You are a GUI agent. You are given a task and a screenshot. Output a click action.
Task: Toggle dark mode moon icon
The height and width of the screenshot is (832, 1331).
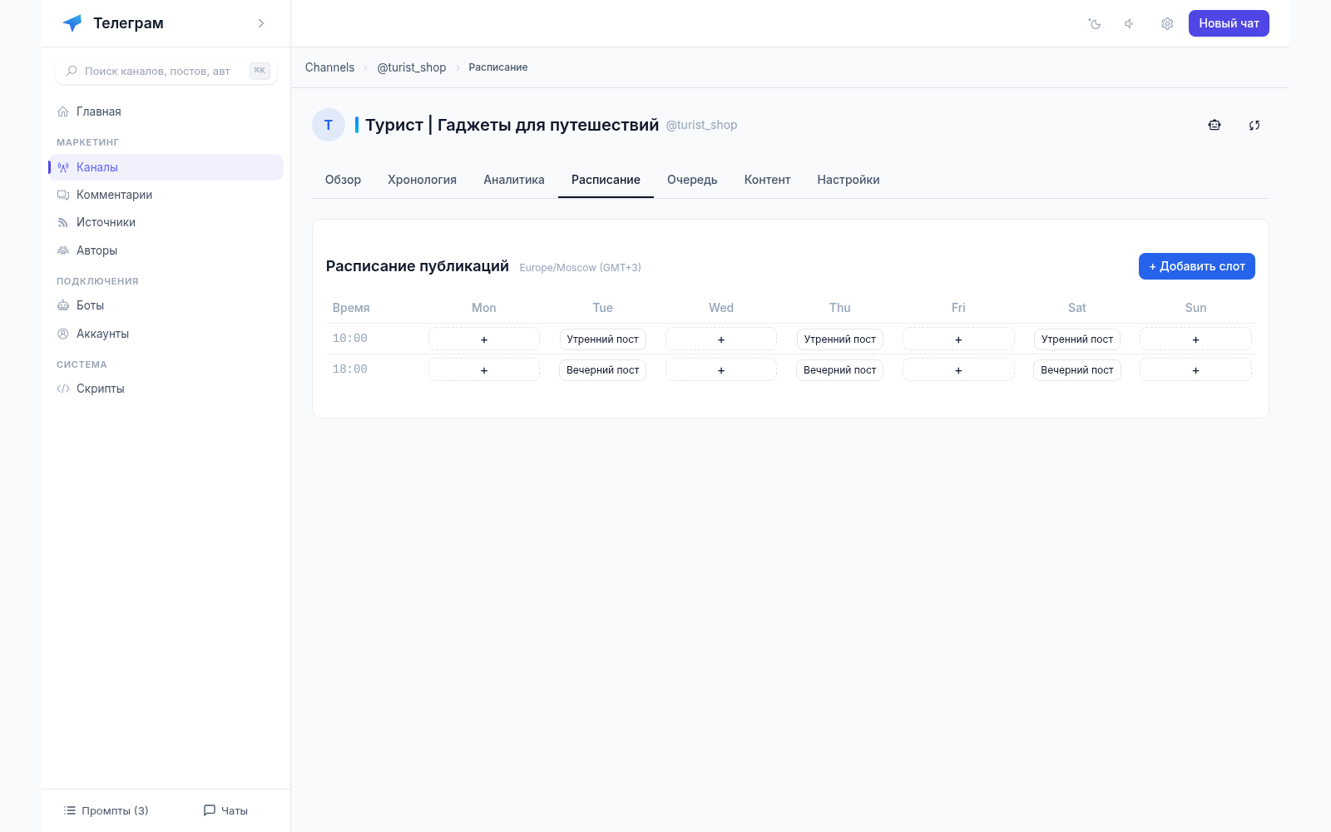(x=1095, y=23)
